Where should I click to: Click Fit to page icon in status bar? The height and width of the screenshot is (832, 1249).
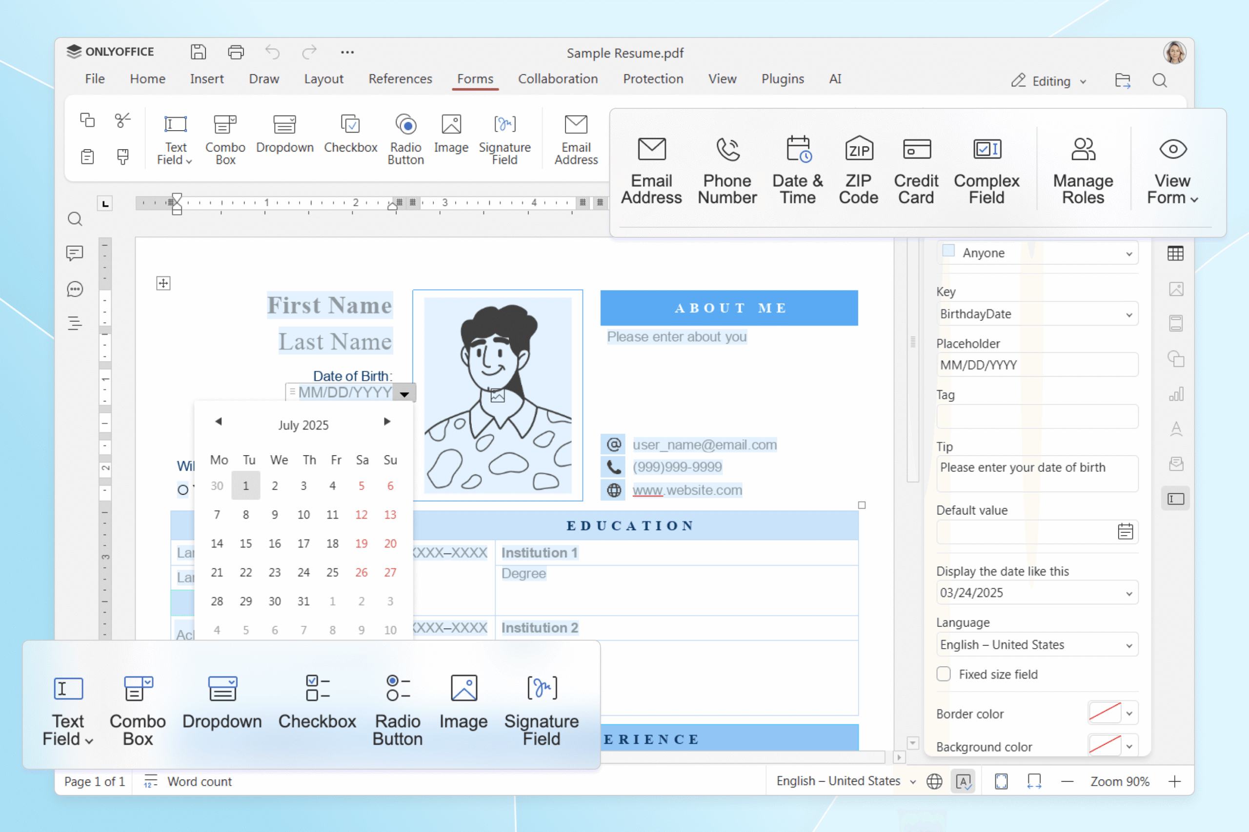(1002, 781)
